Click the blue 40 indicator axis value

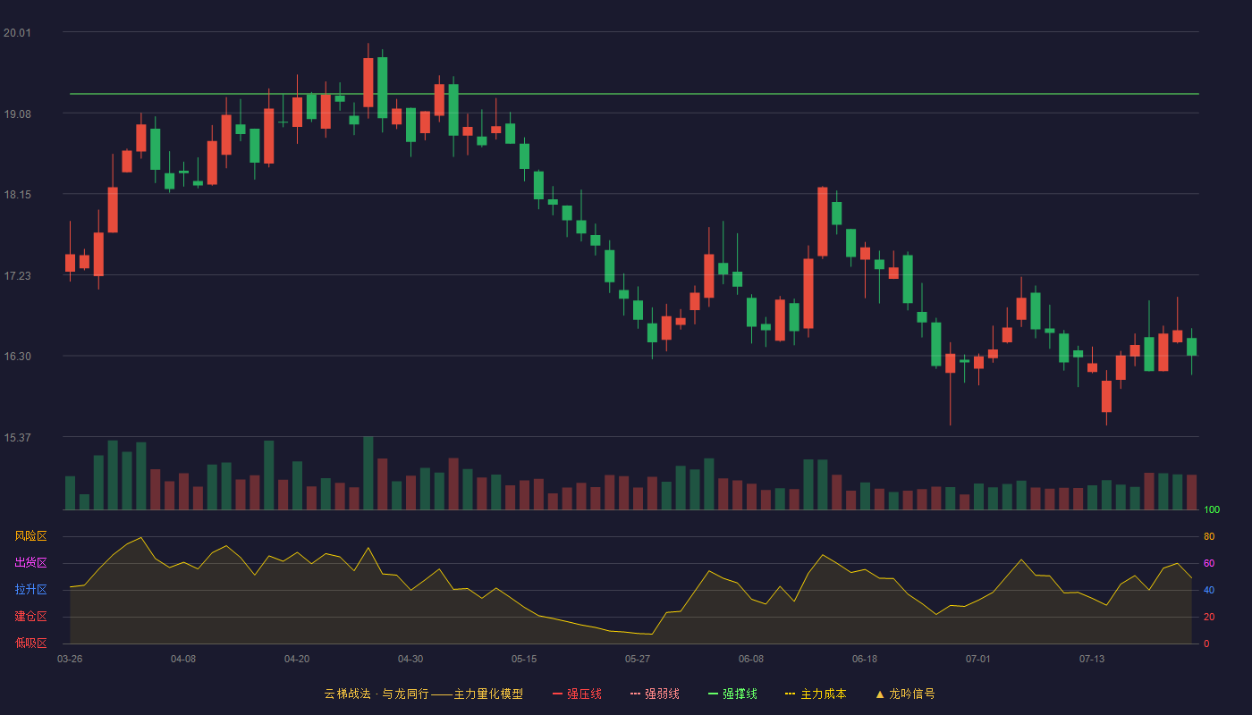point(1209,590)
